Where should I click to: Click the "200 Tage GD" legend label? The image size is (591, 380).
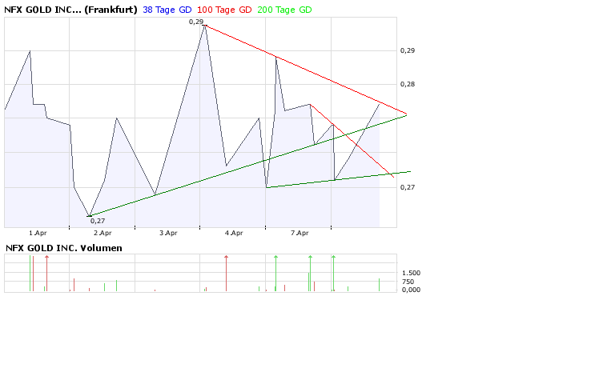[284, 10]
